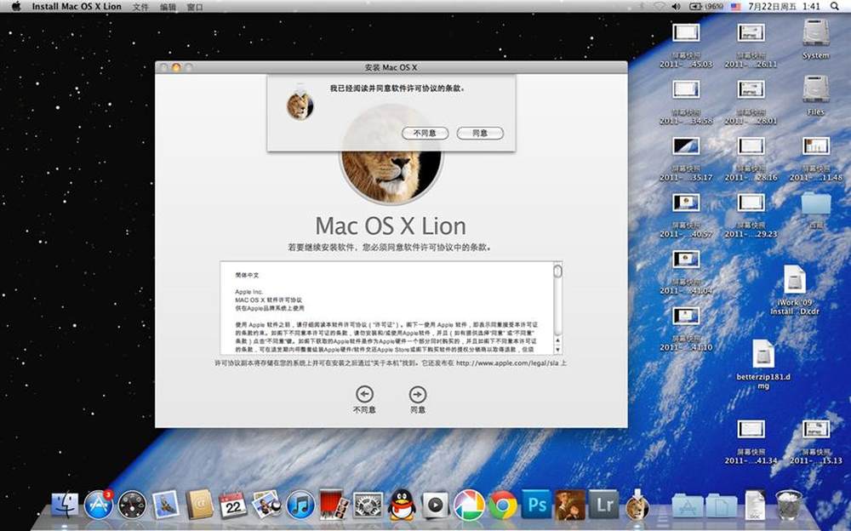Open Finder from the Dock
Screen dimensions: 851x531
pyautogui.click(x=65, y=505)
